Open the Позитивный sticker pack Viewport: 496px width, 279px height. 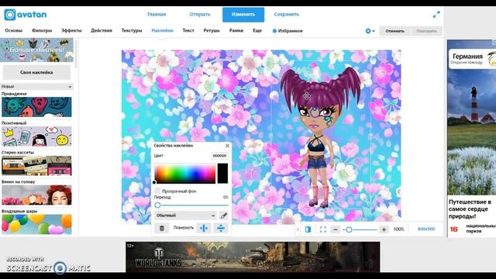pos(36,136)
